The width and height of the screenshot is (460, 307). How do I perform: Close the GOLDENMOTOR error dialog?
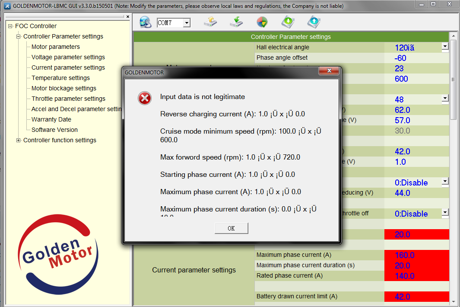(x=329, y=71)
